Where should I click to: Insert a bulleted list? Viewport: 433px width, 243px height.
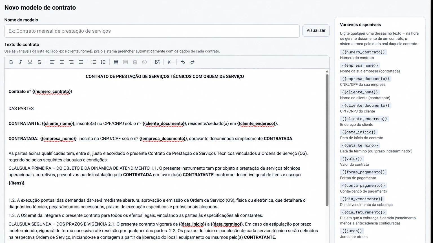tap(94, 62)
